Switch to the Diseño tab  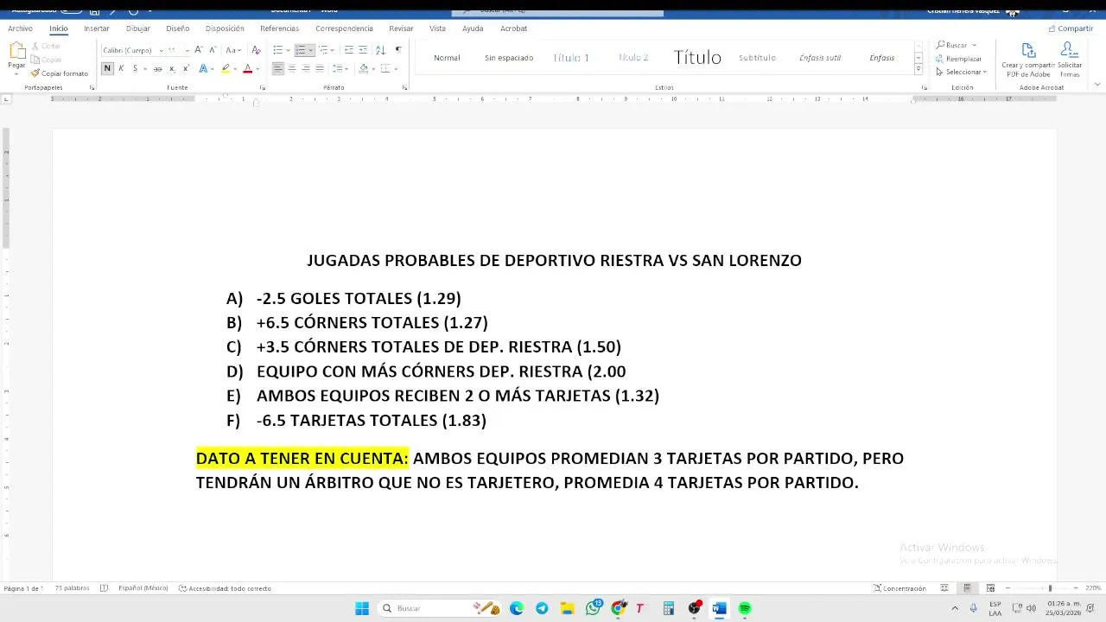pos(178,29)
